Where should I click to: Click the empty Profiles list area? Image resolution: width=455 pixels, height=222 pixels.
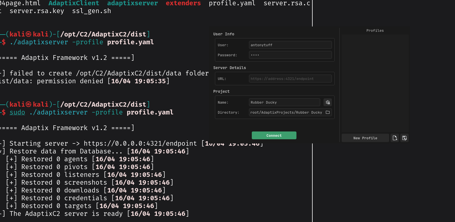(x=375, y=83)
